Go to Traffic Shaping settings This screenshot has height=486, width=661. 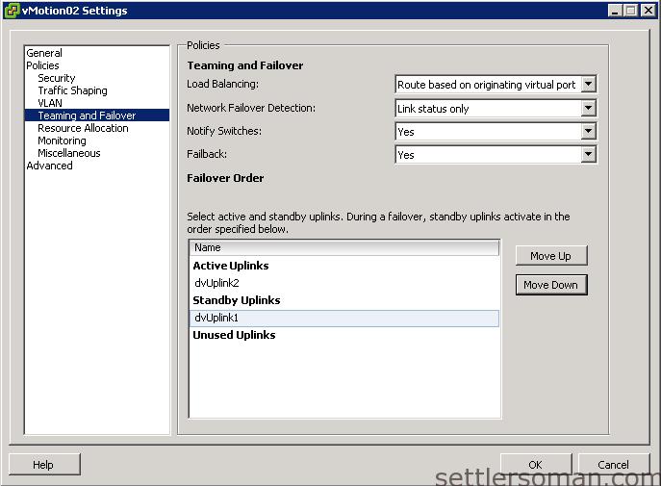tap(72, 90)
